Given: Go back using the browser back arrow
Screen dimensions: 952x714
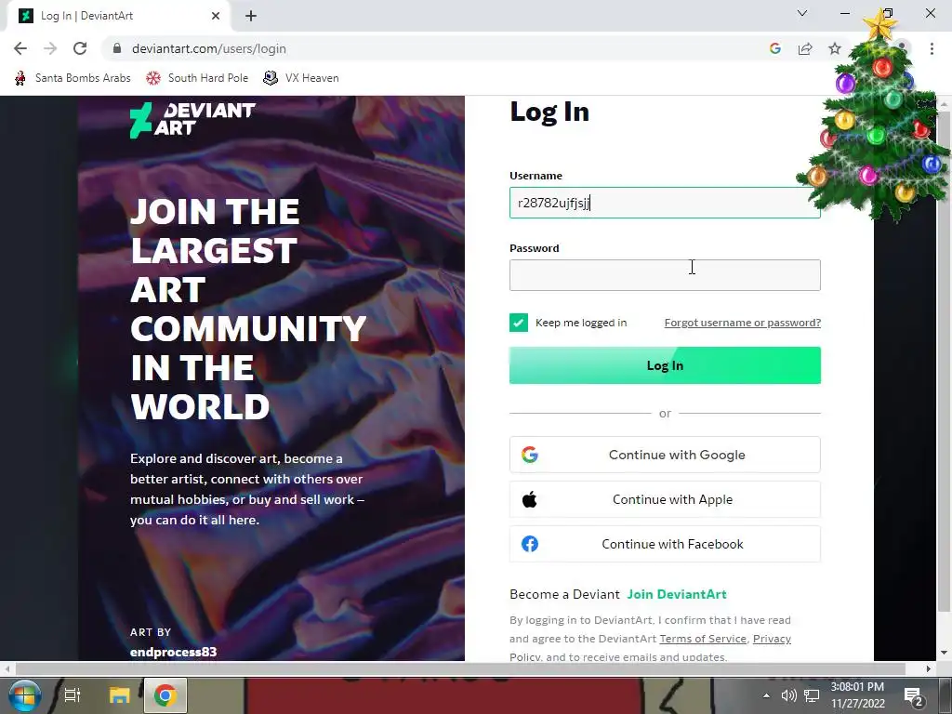Looking at the screenshot, I should (x=20, y=48).
